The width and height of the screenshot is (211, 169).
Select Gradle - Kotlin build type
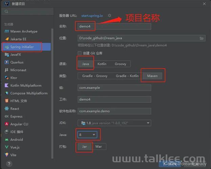pyautogui.click(x=127, y=76)
